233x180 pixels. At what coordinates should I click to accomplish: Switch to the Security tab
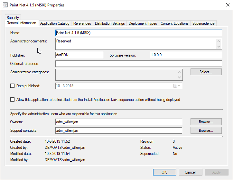pos(13,18)
